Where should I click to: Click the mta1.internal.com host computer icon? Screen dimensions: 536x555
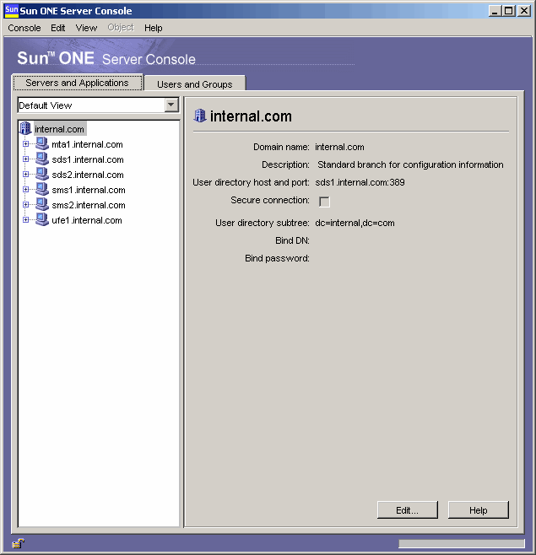[41, 144]
